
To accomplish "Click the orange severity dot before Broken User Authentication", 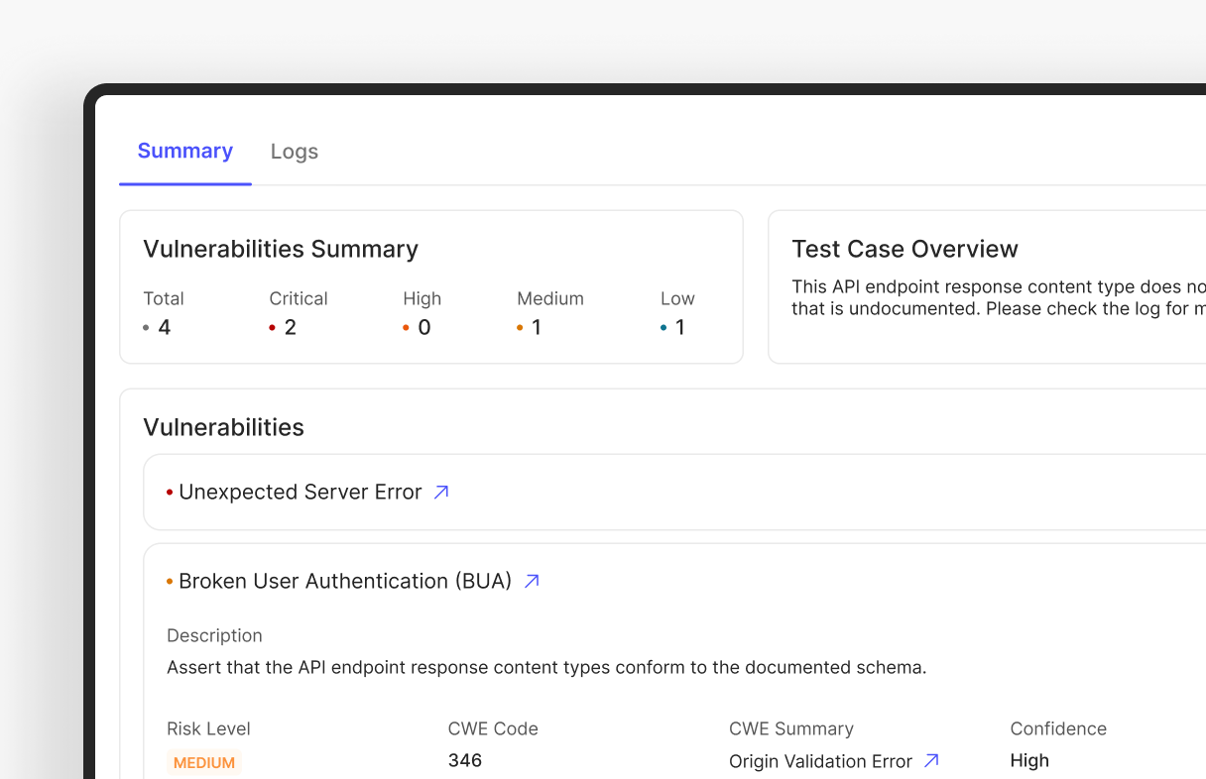I will [x=170, y=582].
